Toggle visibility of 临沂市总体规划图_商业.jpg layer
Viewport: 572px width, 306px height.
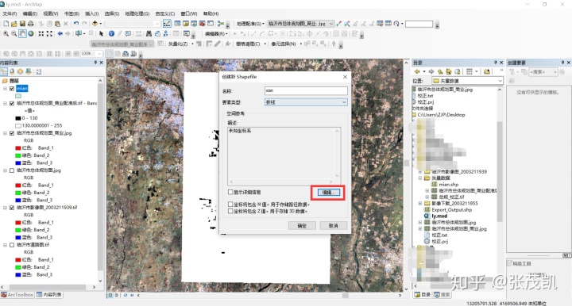[12, 133]
